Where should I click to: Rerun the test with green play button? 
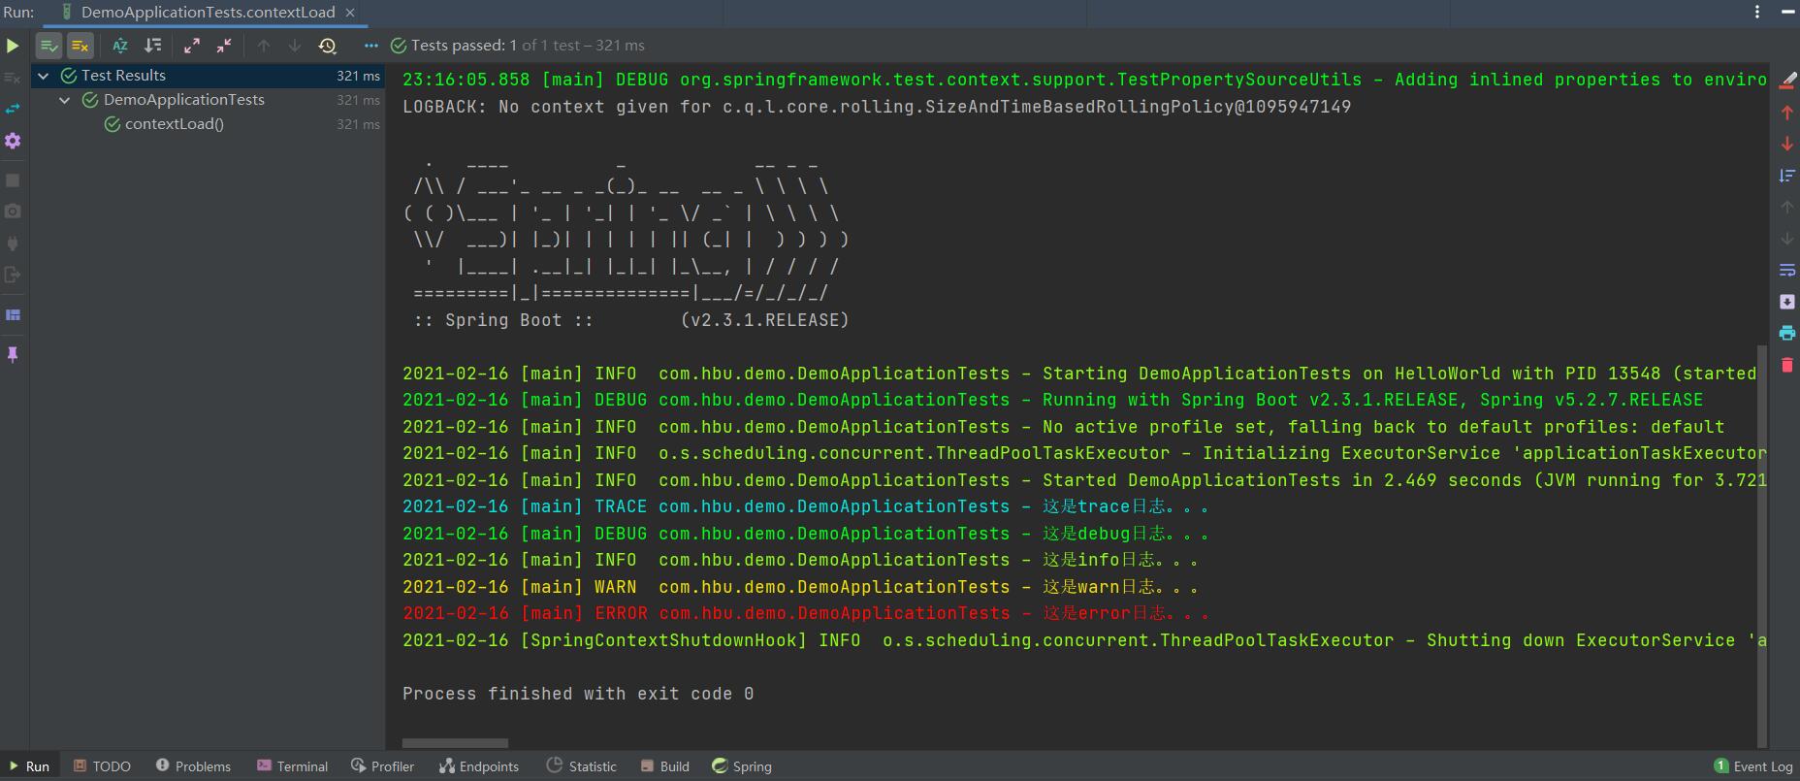pyautogui.click(x=13, y=46)
